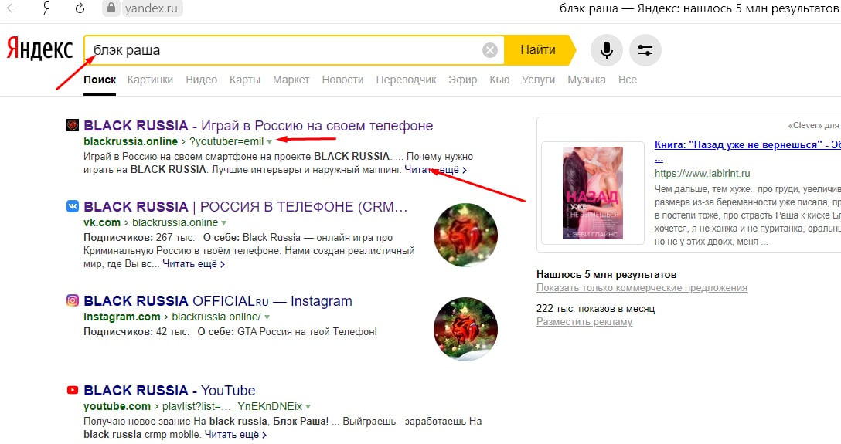Switch to the Видео tab
This screenshot has width=841, height=444.
(201, 80)
